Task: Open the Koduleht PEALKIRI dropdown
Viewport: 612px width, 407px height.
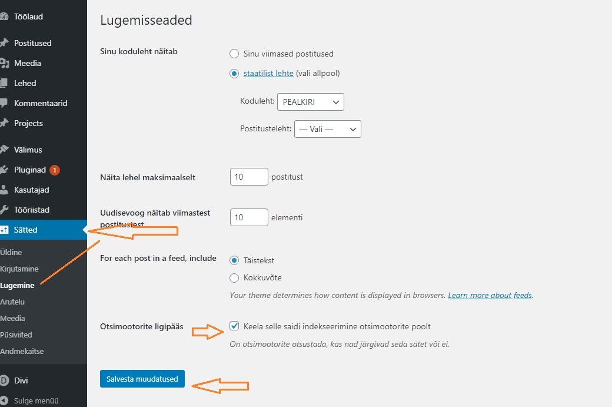Action: pos(311,102)
